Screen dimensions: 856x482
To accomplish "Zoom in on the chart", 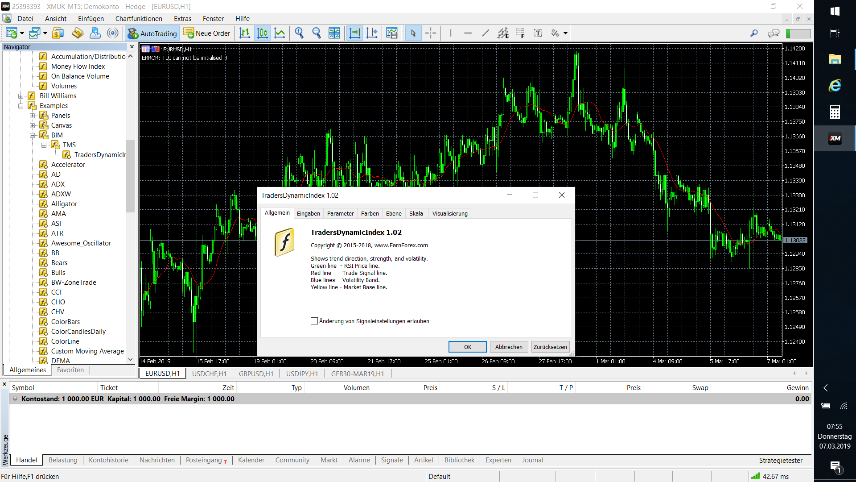I will click(299, 33).
